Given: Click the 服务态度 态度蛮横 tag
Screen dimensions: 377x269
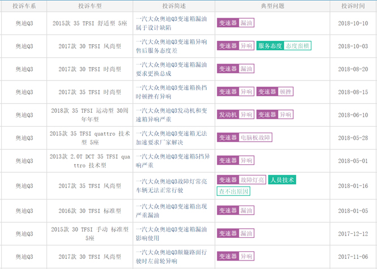Looking at the screenshot, I should pos(284,46).
